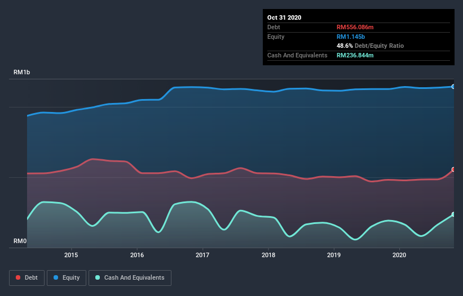Click the 2015 x-axis label
The image size is (463, 296).
pyautogui.click(x=71, y=255)
